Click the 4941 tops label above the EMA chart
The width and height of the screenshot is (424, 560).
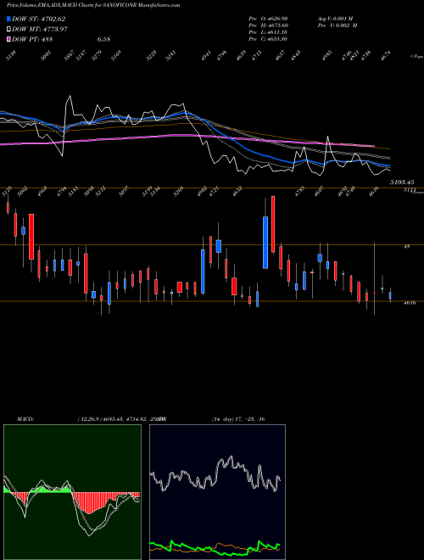206,56
